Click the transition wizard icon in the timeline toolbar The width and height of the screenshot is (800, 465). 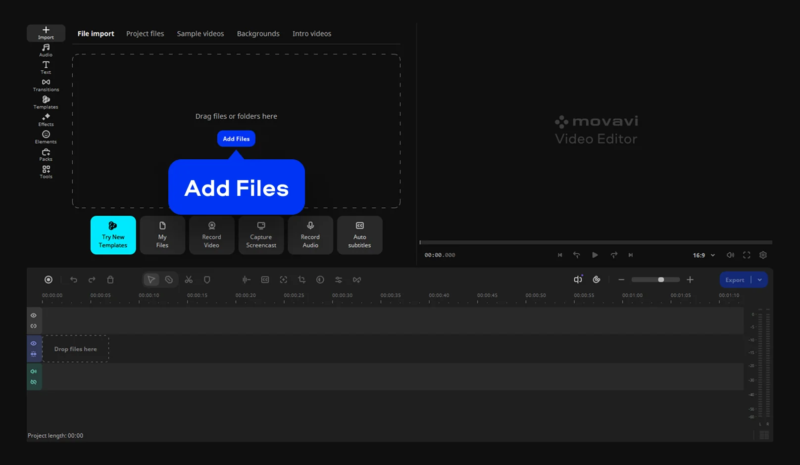coord(357,280)
